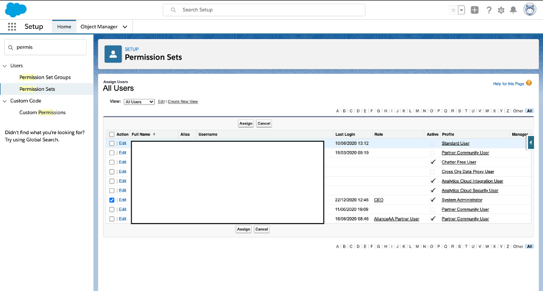Sort by the Profile column header
Viewport: 543px width, 291px height.
tap(448, 134)
